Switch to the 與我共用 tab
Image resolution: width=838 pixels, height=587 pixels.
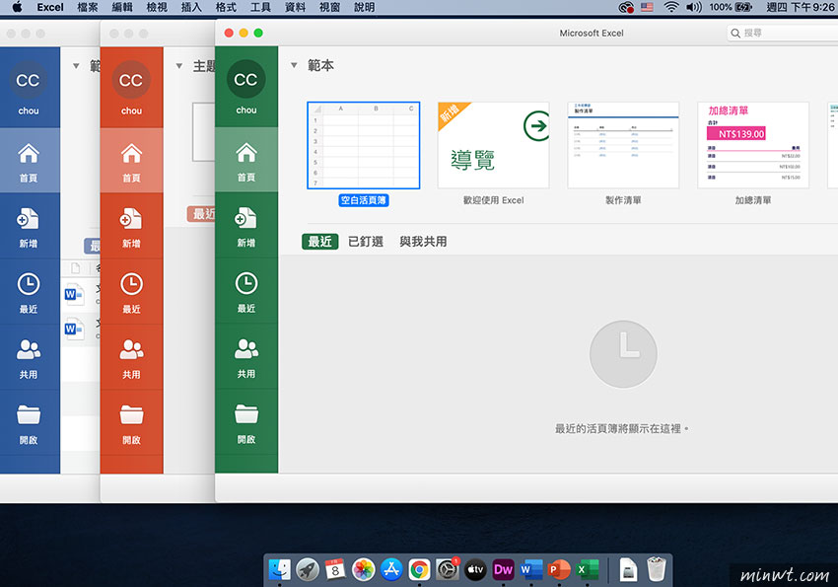click(x=423, y=242)
